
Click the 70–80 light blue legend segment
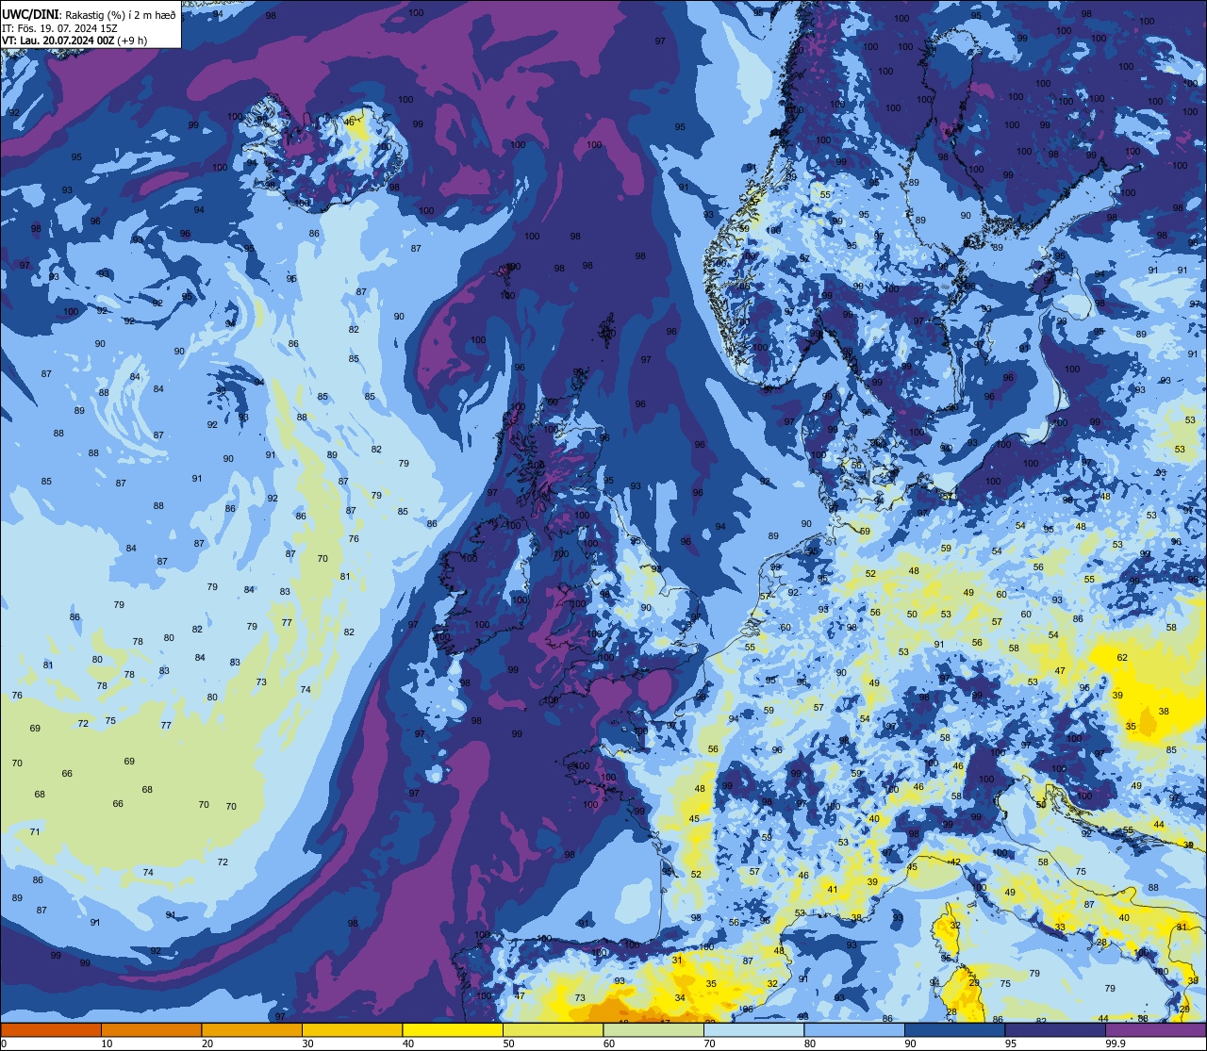coord(753,1030)
